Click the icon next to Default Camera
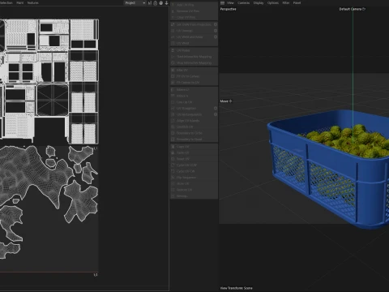Screen dimensions: 389x292 point(364,9)
